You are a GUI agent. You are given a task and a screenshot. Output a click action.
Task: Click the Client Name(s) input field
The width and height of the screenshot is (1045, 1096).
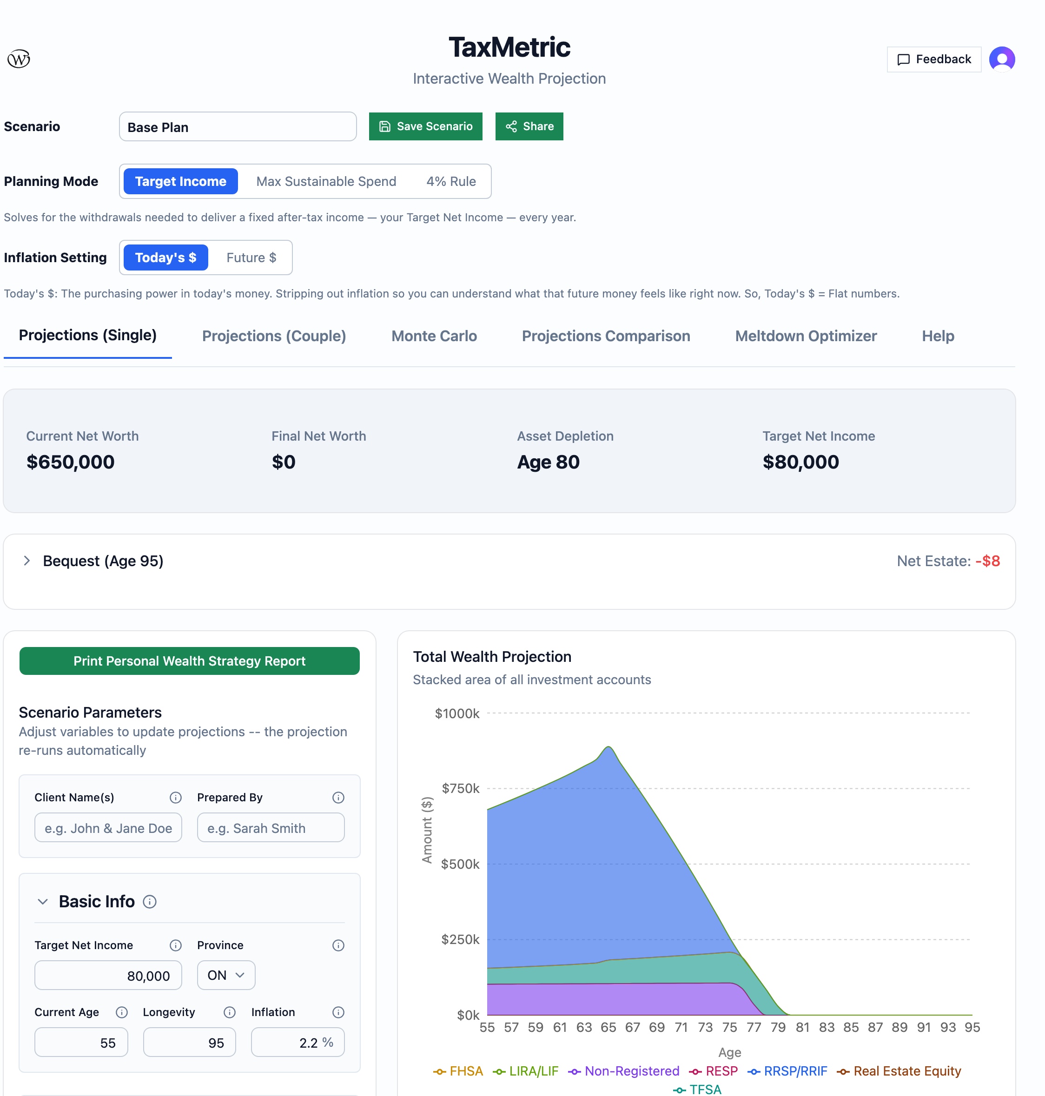pyautogui.click(x=108, y=827)
